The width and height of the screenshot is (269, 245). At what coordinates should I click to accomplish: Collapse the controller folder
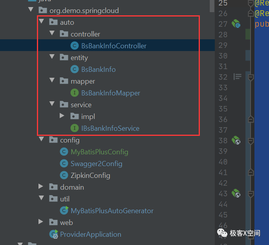[x=52, y=33]
